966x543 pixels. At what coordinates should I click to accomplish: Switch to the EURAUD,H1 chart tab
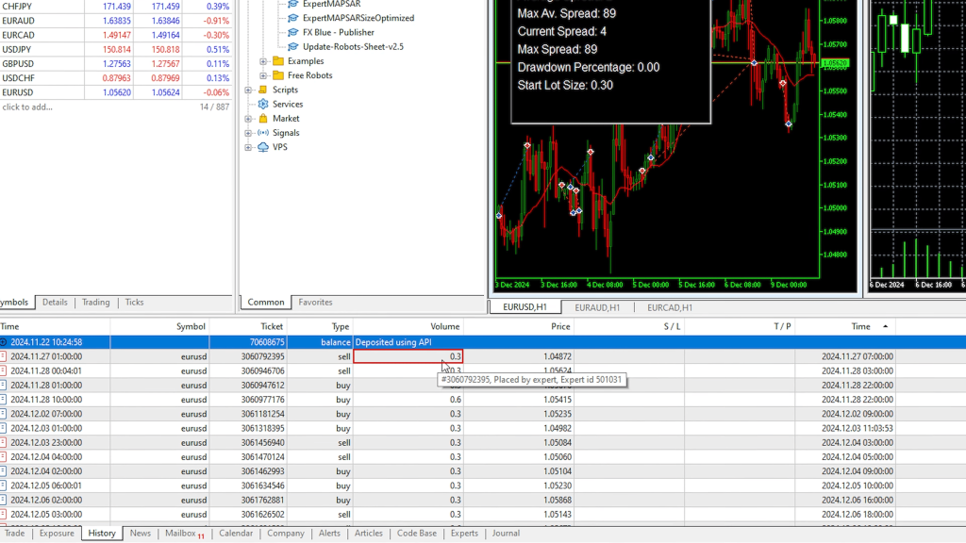[x=596, y=307]
